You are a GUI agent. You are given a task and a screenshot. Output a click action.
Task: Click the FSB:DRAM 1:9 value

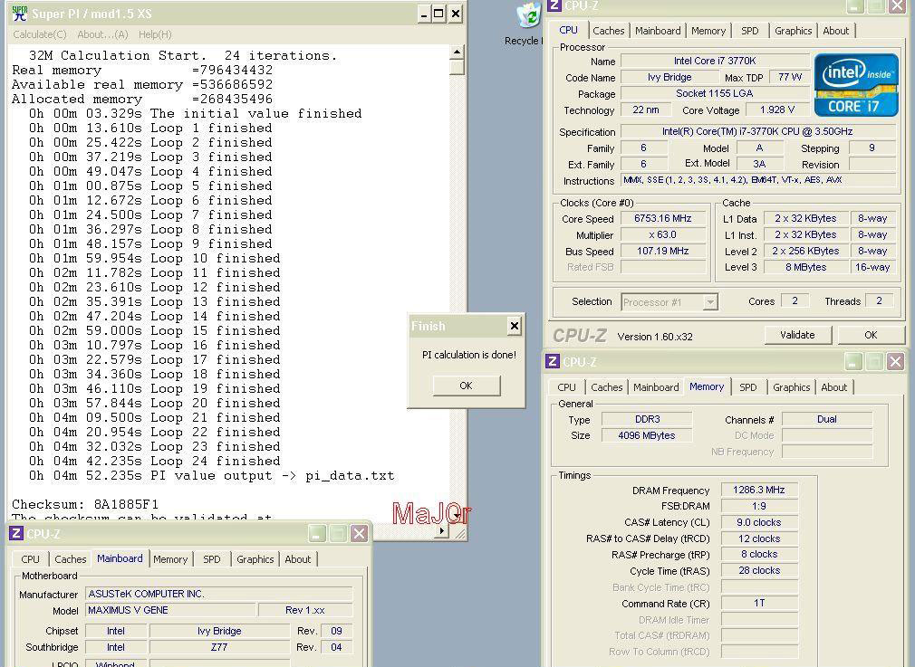click(x=758, y=506)
